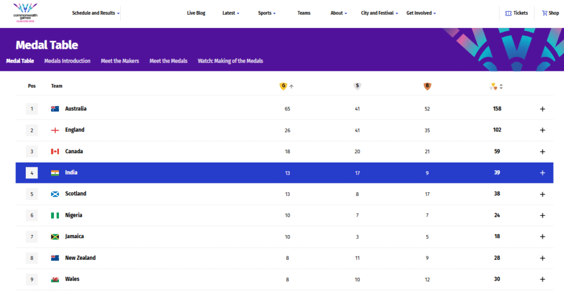Screen dimensions: 564x291
Task: Click the Tickets icon in header
Action: [508, 13]
